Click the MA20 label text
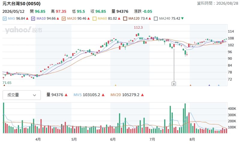 (72, 19)
